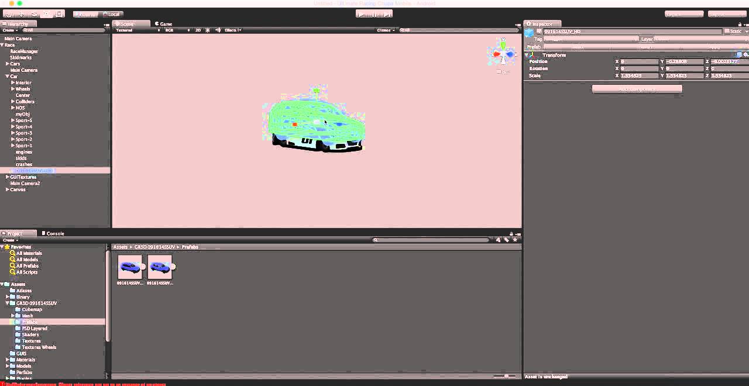Screen dimensions: 749x386
Task: Toggle the Center/Pivot handle button
Action: click(86, 14)
